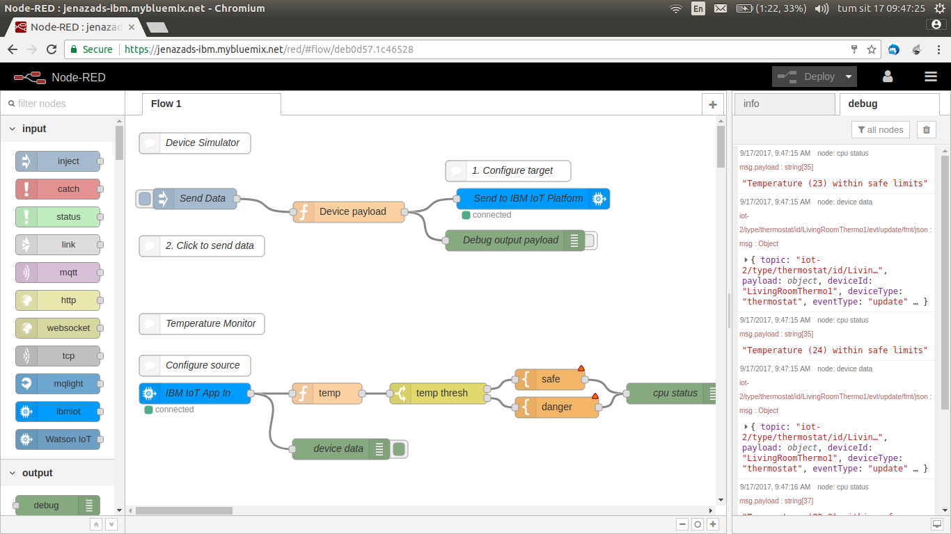
Task: Select the catch node in palette
Action: click(x=58, y=189)
